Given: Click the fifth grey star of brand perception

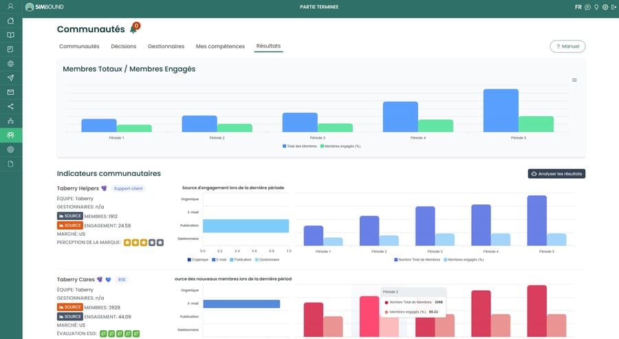Looking at the screenshot, I should pos(160,242).
